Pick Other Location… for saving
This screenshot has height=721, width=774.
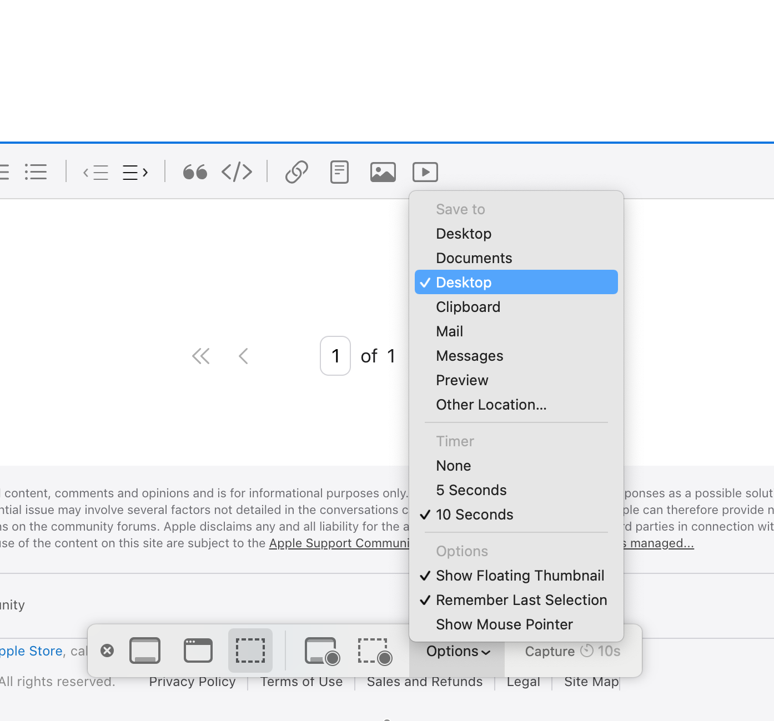[516, 404]
